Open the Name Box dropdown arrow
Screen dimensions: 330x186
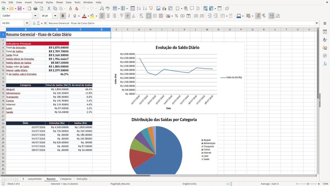tap(27, 23)
